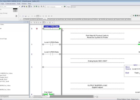This screenshot has width=140, height=100.
Task: Select the Local:1:I.Pt03.Data contact on rung 0
Action: (x=51, y=28)
